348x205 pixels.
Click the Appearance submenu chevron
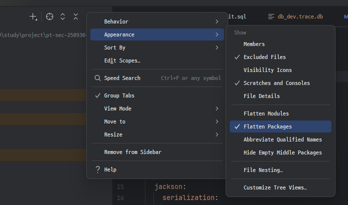click(217, 34)
